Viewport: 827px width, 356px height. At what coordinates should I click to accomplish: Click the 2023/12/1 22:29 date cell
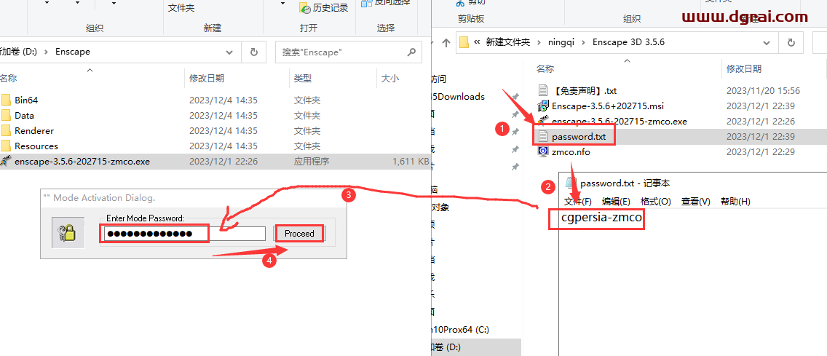pos(761,152)
